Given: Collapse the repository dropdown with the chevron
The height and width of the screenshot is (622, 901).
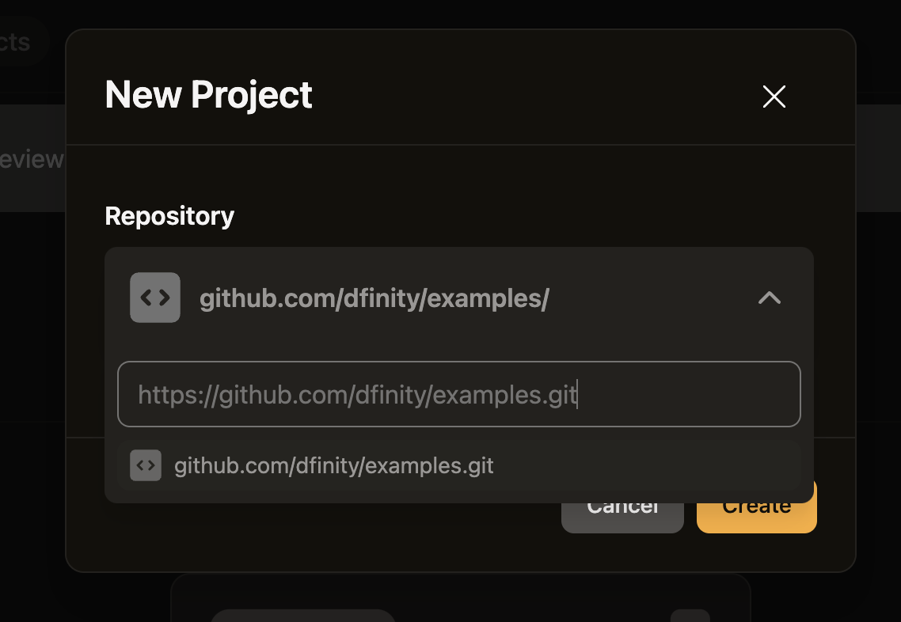Looking at the screenshot, I should pos(770,298).
